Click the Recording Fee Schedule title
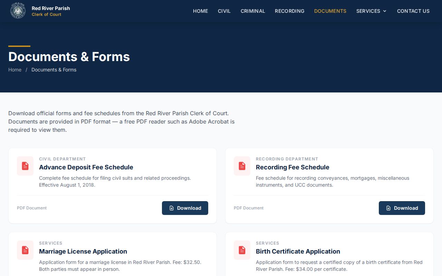This screenshot has width=442, height=276. point(292,167)
